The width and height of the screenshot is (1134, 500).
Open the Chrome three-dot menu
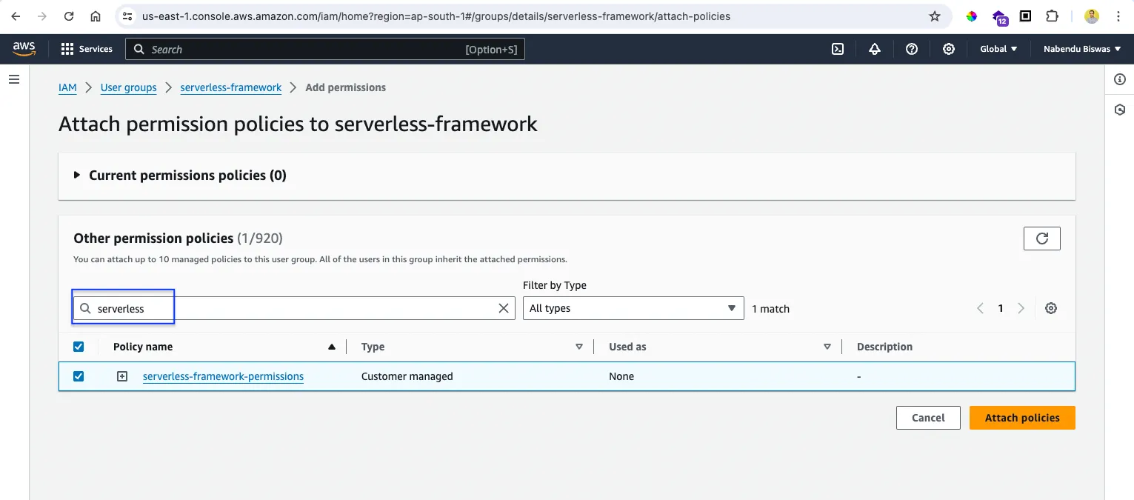pyautogui.click(x=1118, y=16)
